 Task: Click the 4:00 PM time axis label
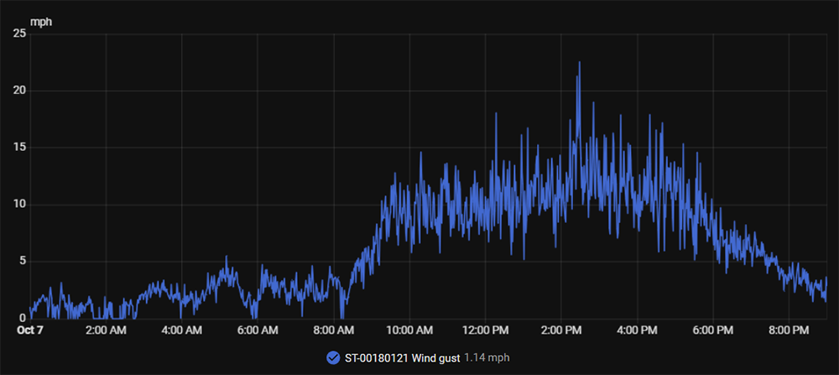click(x=638, y=331)
